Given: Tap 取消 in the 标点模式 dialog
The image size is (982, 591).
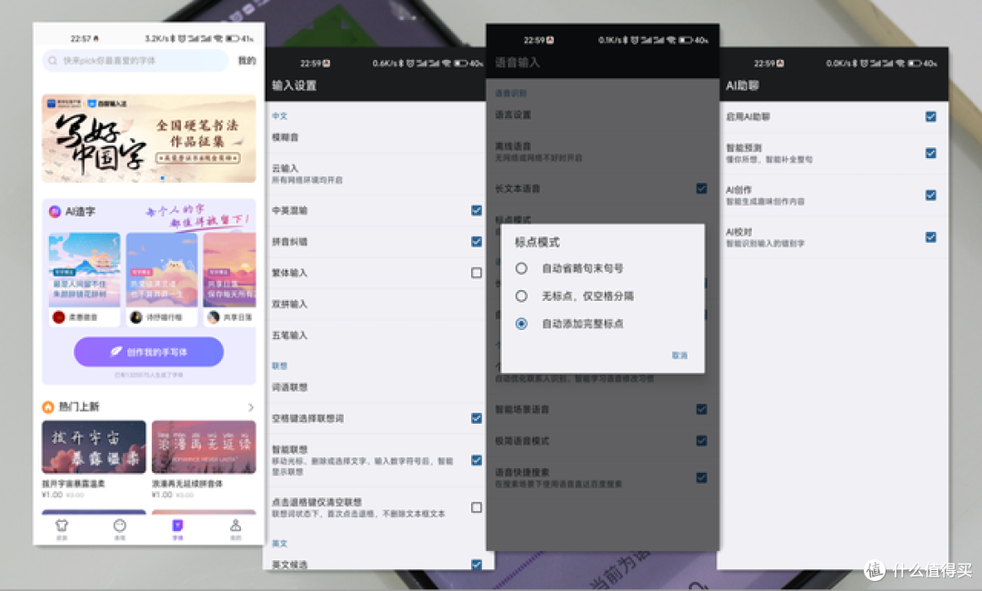Looking at the screenshot, I should (679, 356).
